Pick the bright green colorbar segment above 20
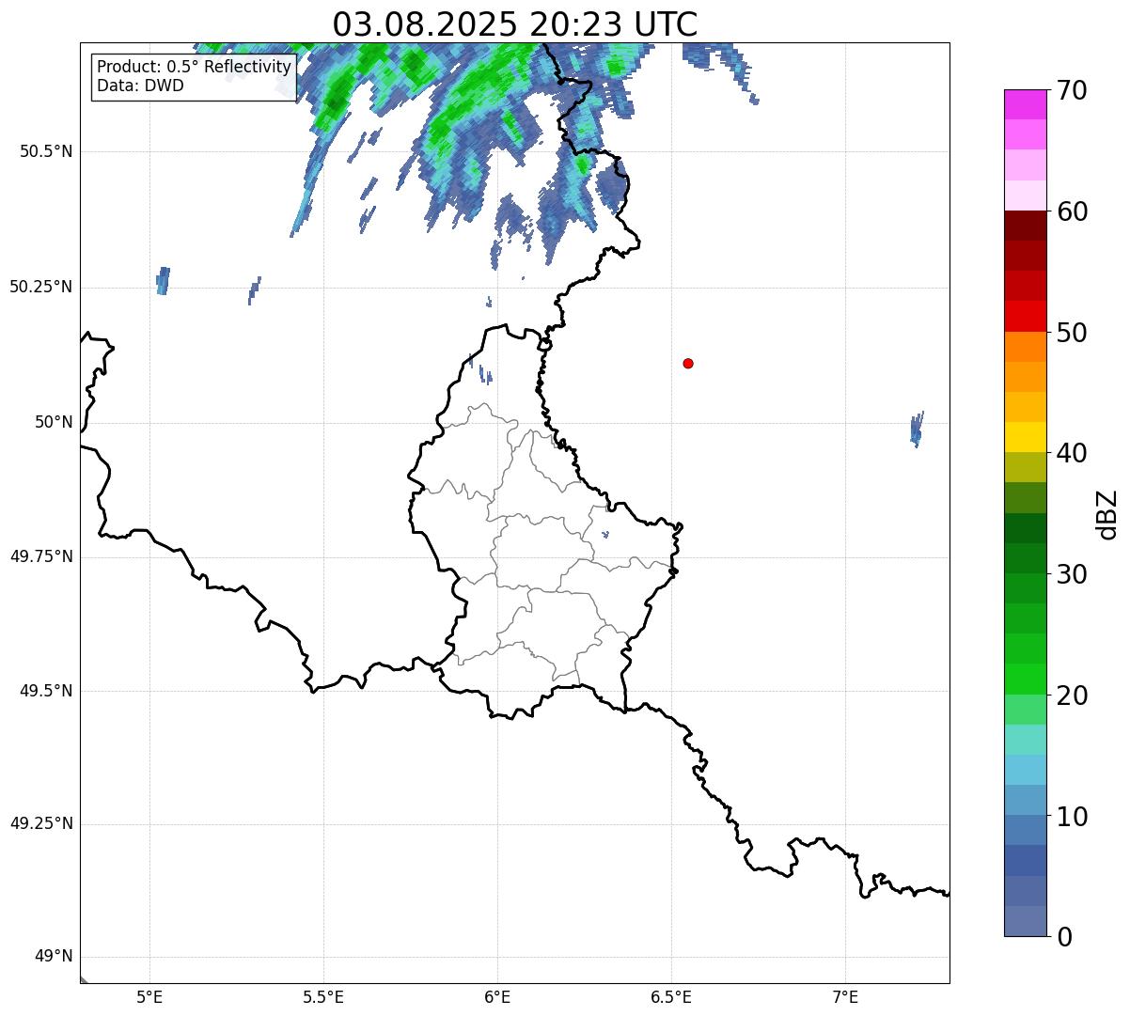The image size is (1130, 1016). click(1026, 680)
